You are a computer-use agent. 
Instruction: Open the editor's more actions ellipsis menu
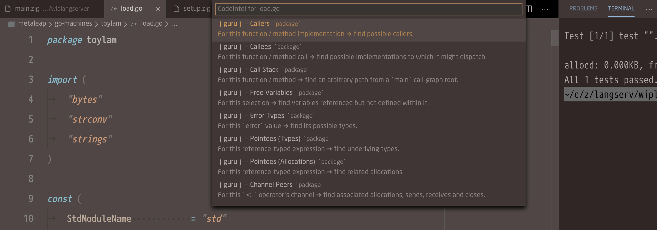pyautogui.click(x=545, y=9)
